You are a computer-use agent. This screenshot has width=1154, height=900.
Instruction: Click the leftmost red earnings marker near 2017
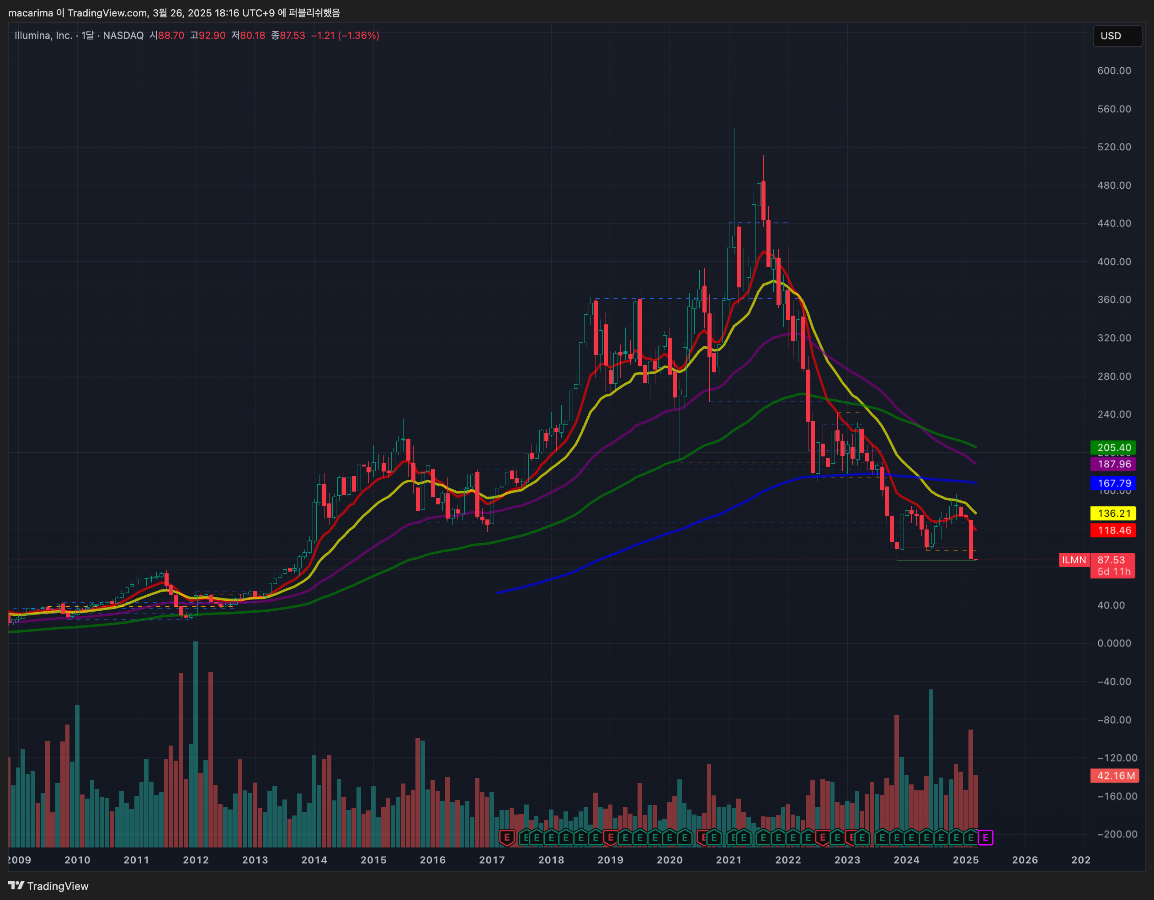507,837
